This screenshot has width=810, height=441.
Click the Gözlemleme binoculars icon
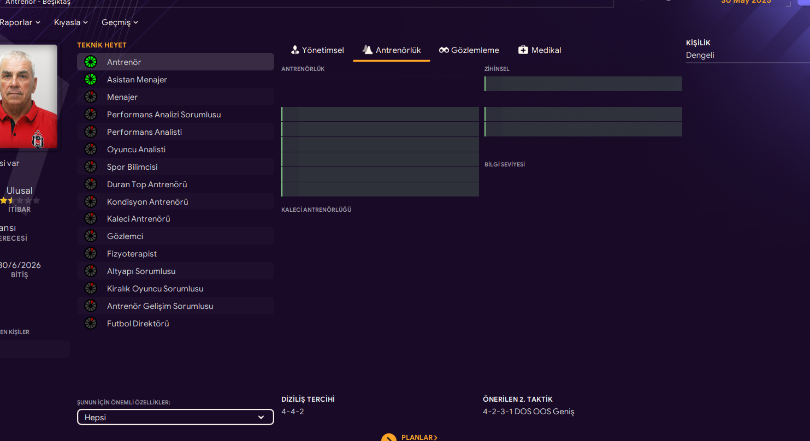444,50
